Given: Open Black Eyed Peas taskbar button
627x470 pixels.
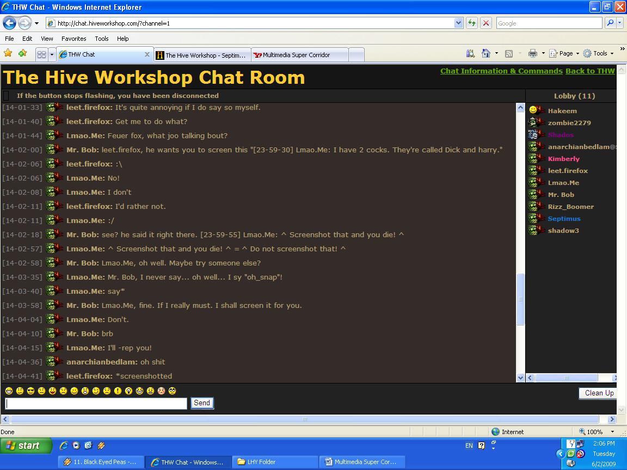Looking at the screenshot, I should 101,462.
